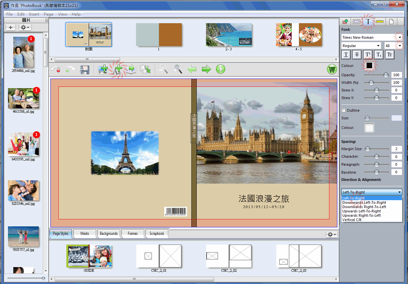This screenshot has width=408, height=284.
Task: Click the green play preview button
Action: pyautogui.click(x=221, y=69)
